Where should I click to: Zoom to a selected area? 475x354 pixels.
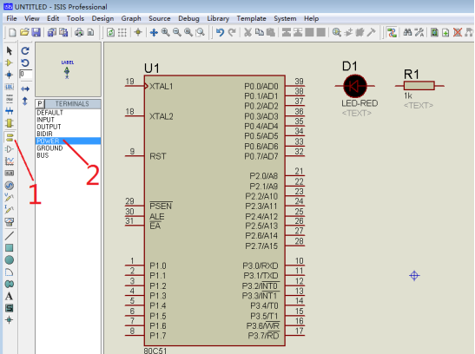point(201,32)
